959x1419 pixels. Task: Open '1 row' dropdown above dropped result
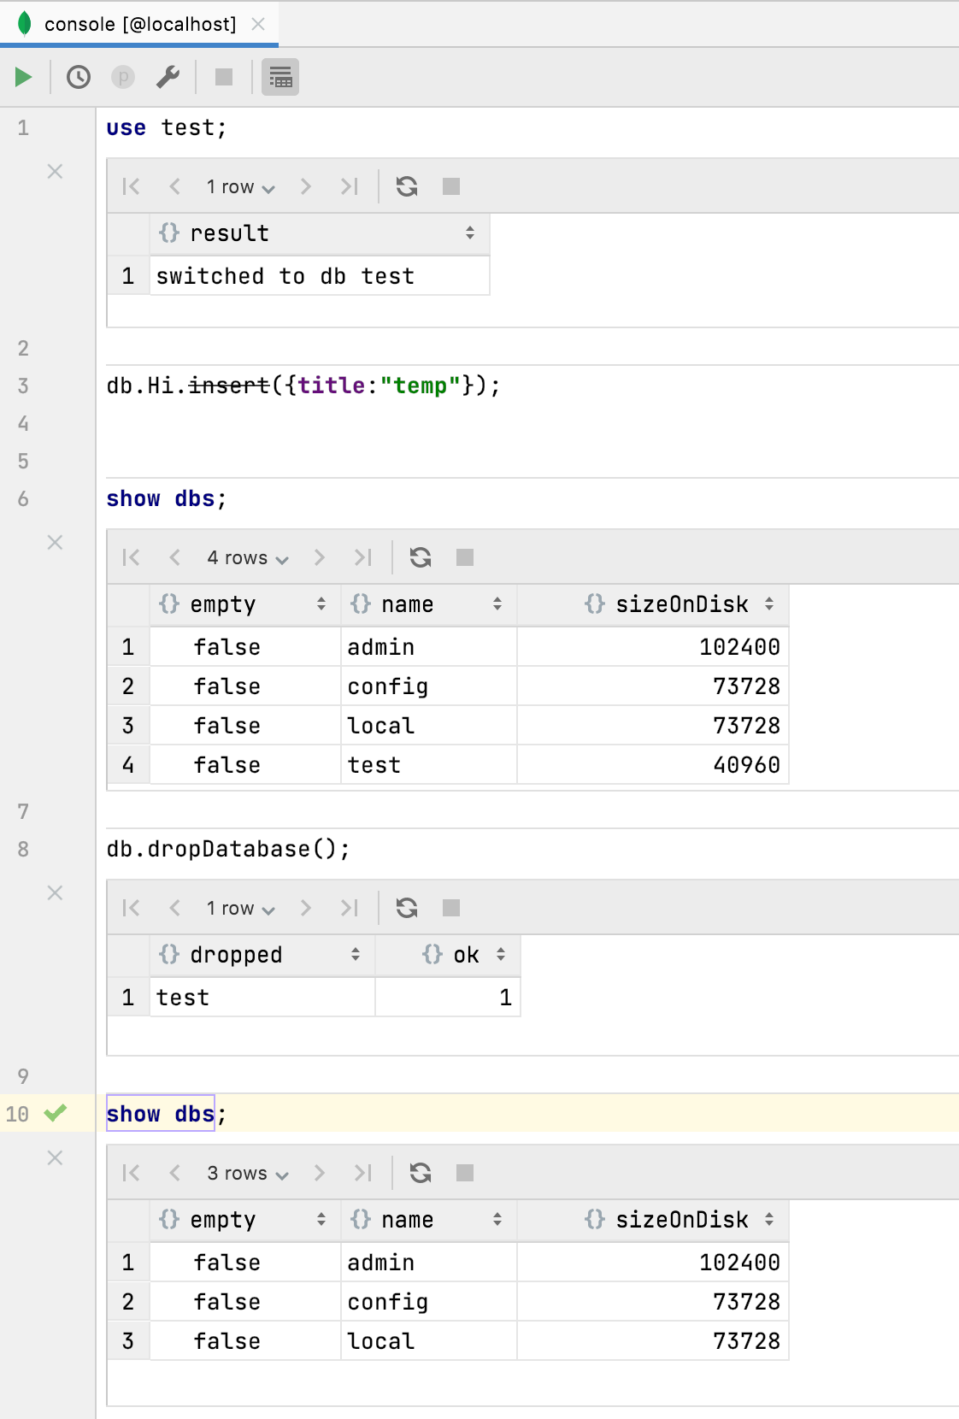click(240, 909)
